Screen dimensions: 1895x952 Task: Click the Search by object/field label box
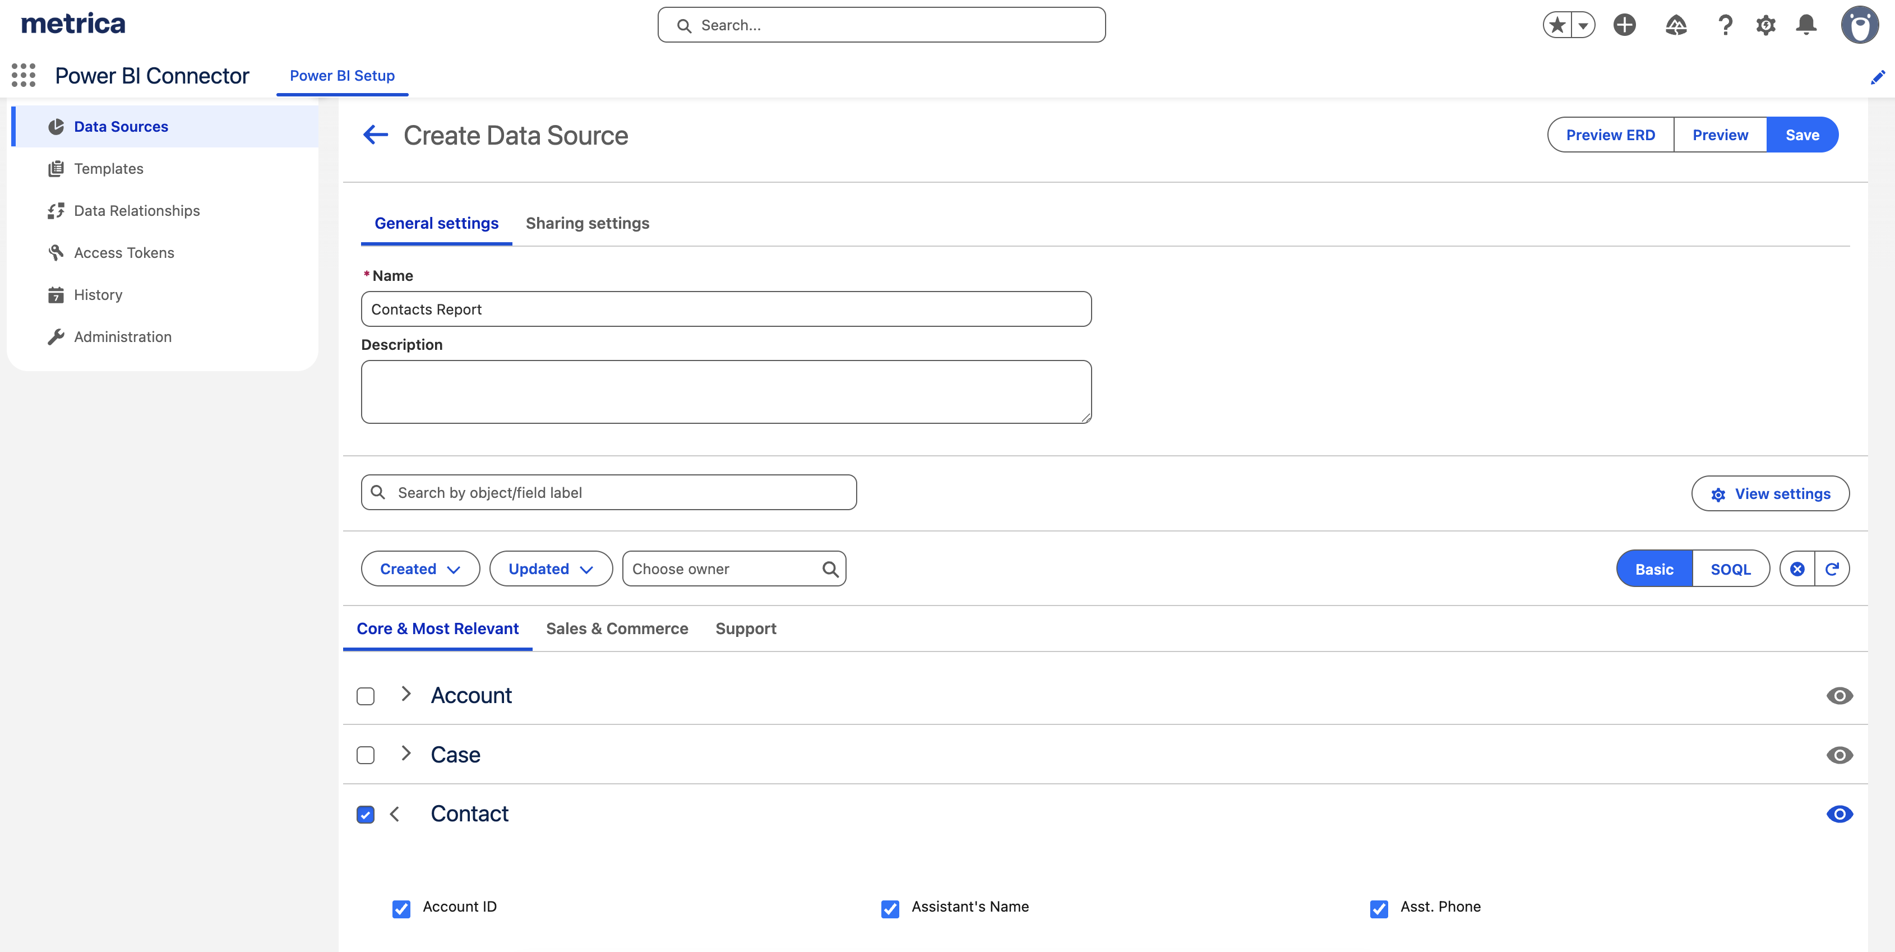click(609, 492)
